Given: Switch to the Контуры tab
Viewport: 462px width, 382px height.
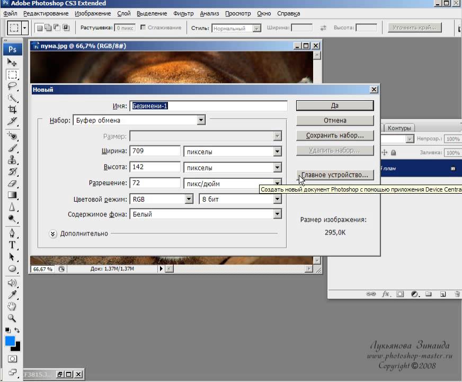Looking at the screenshot, I should (x=399, y=128).
